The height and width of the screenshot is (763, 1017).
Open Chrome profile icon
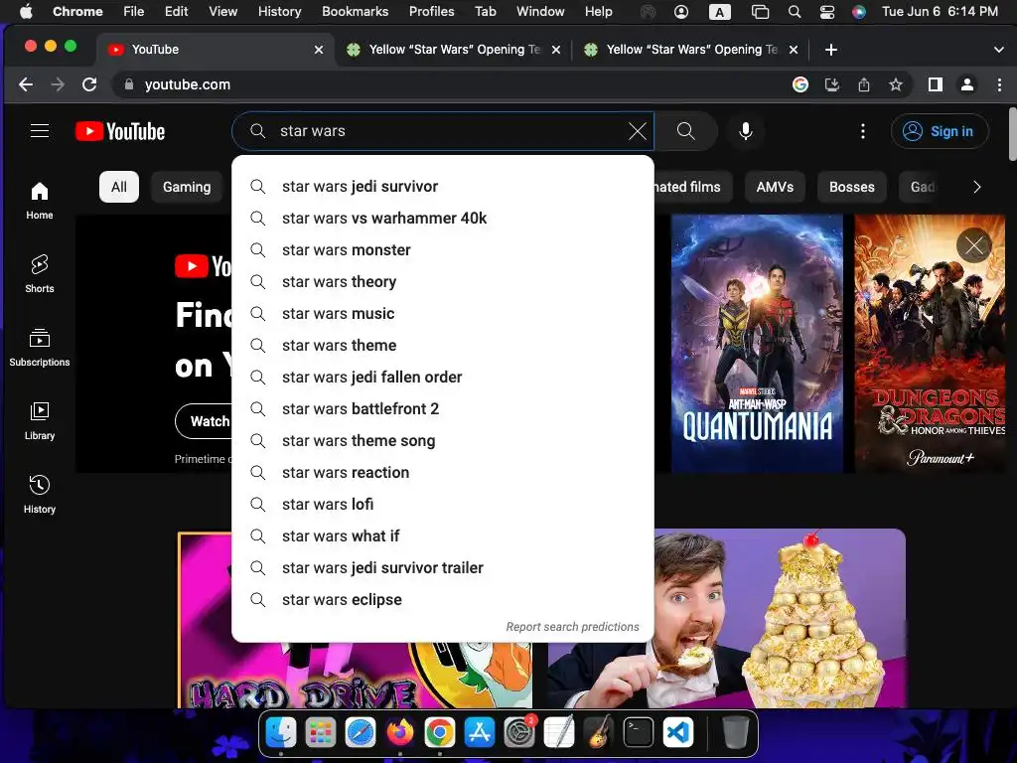click(x=967, y=84)
